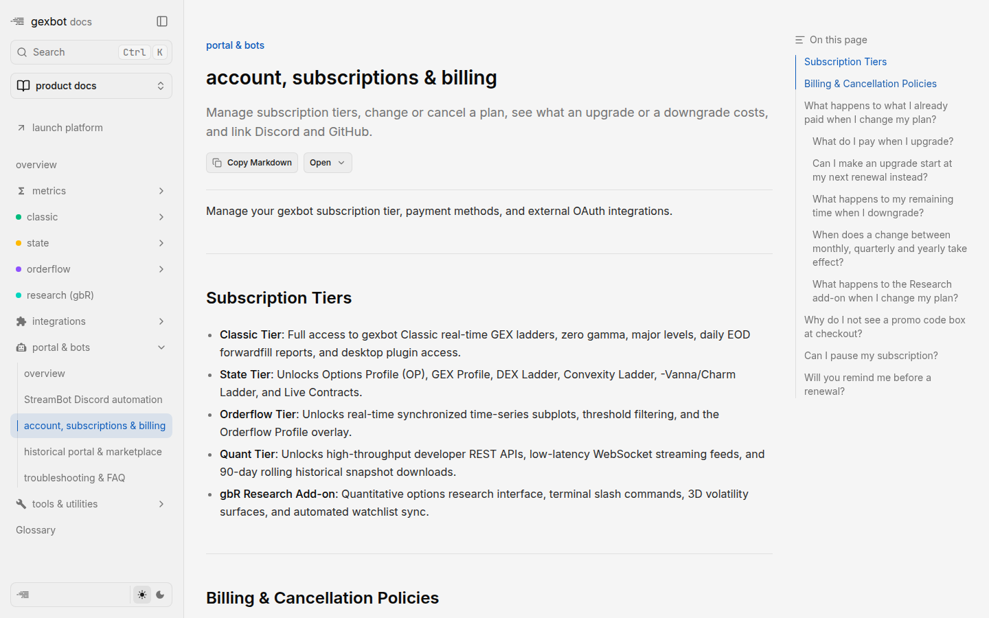Click the integrations puzzle icon
The height and width of the screenshot is (618, 989).
tap(21, 321)
